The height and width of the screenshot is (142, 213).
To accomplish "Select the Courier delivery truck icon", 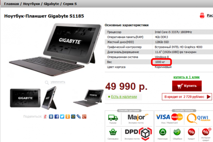I will 113,118.
